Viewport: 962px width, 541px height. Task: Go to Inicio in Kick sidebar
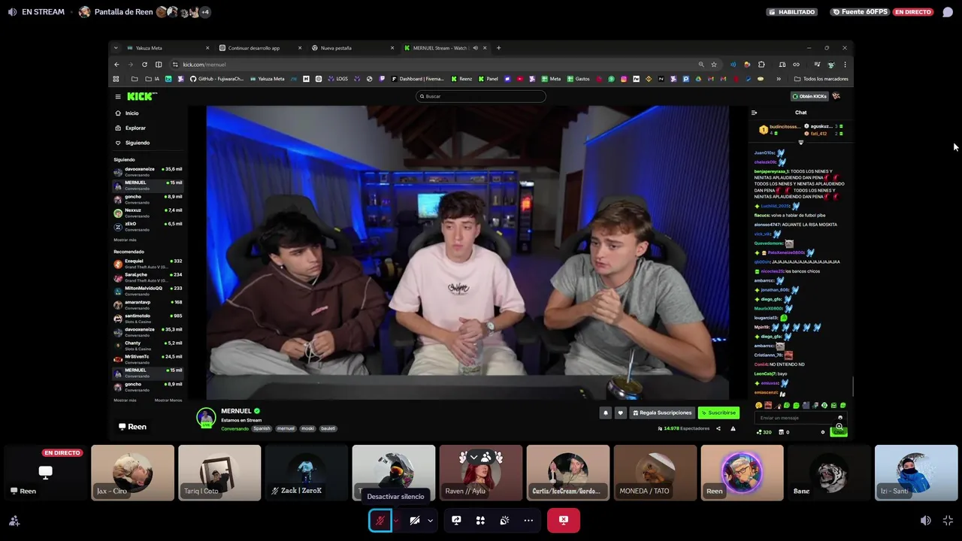point(132,113)
